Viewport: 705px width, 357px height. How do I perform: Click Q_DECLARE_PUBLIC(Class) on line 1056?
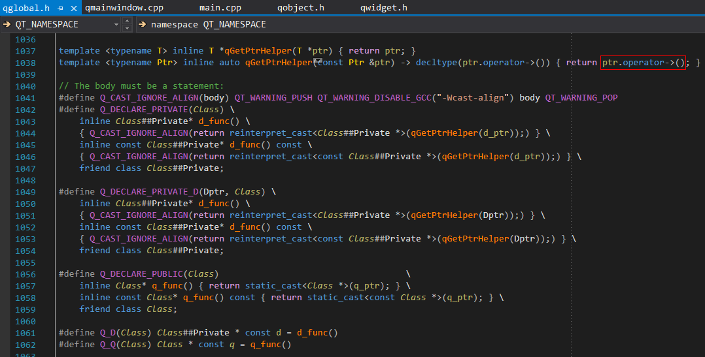tap(159, 273)
